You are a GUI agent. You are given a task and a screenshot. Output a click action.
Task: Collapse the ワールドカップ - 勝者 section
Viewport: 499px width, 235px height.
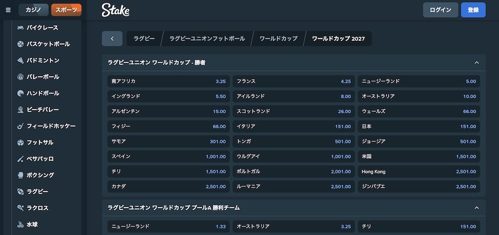(477, 63)
